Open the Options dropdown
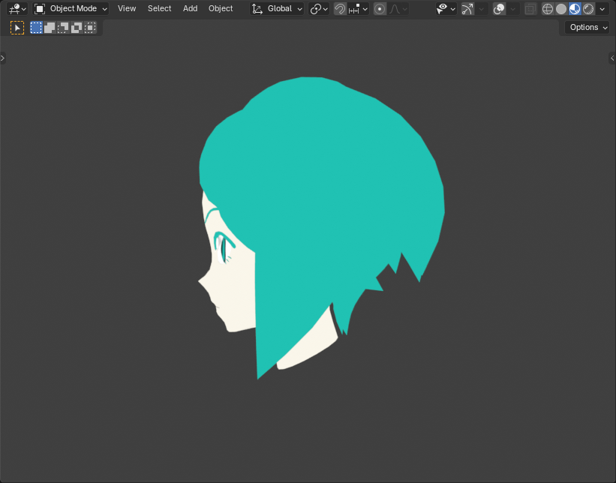The image size is (616, 483). coord(588,28)
